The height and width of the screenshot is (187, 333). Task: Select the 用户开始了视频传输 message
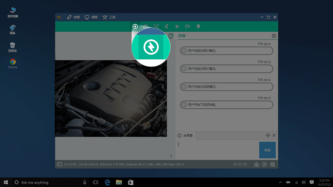click(226, 105)
